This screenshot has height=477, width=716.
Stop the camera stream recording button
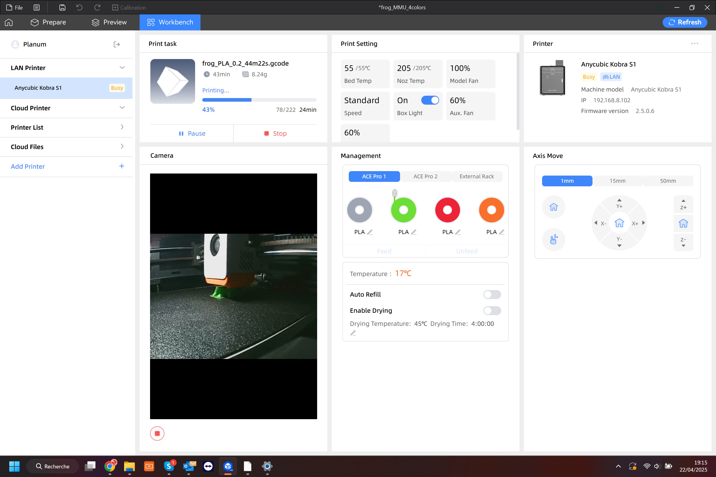click(157, 433)
